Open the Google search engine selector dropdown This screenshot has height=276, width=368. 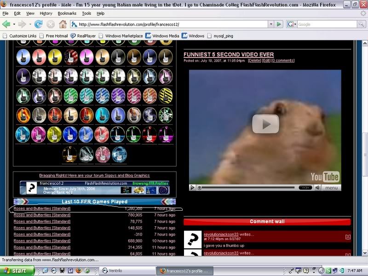pos(292,24)
